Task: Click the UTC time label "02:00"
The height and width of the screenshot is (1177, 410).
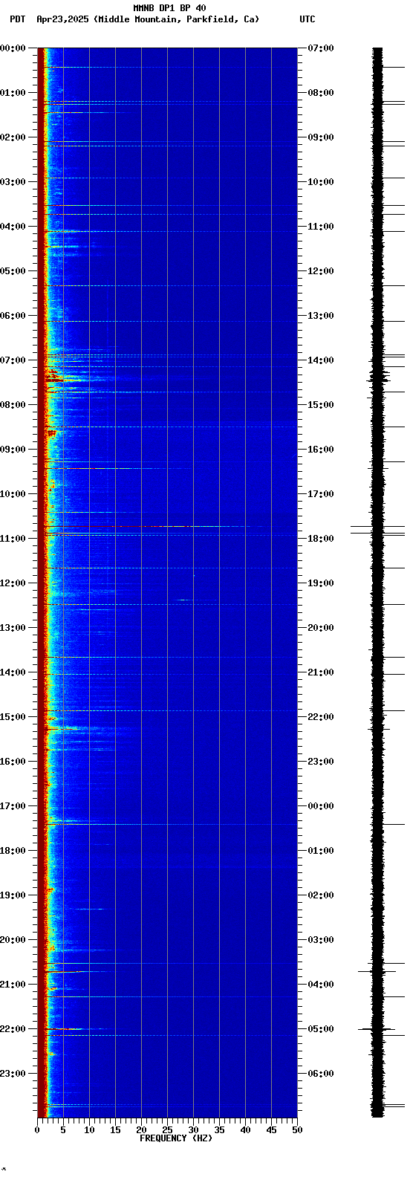Action: 321,895
